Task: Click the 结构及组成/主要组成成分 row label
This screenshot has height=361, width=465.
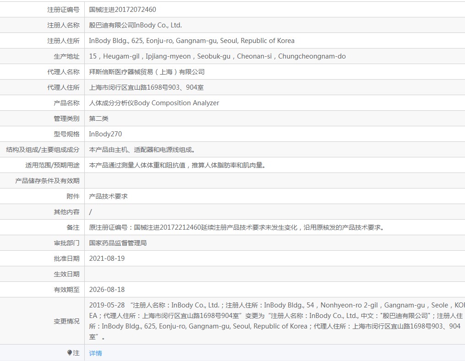Action: [x=43, y=150]
